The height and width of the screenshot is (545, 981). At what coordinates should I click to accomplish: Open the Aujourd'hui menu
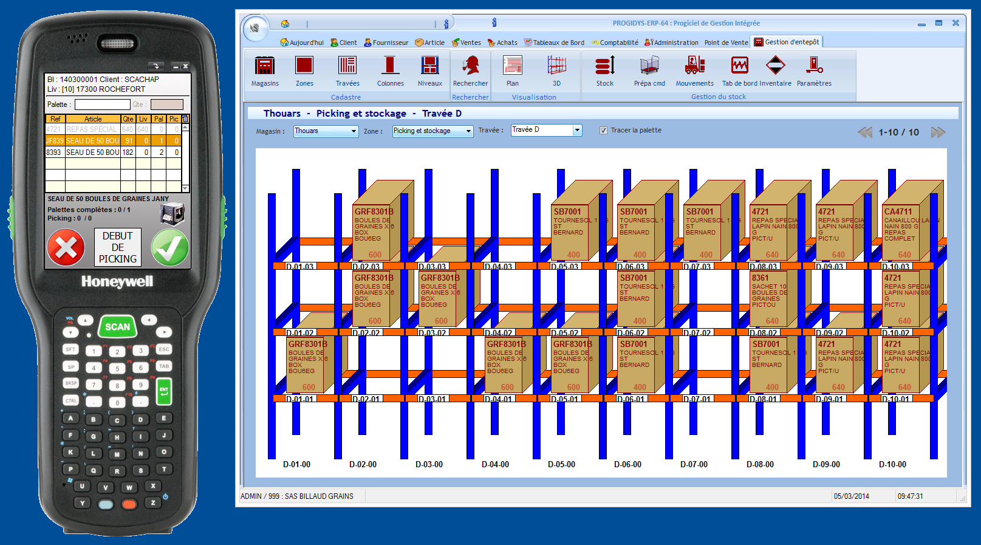302,43
